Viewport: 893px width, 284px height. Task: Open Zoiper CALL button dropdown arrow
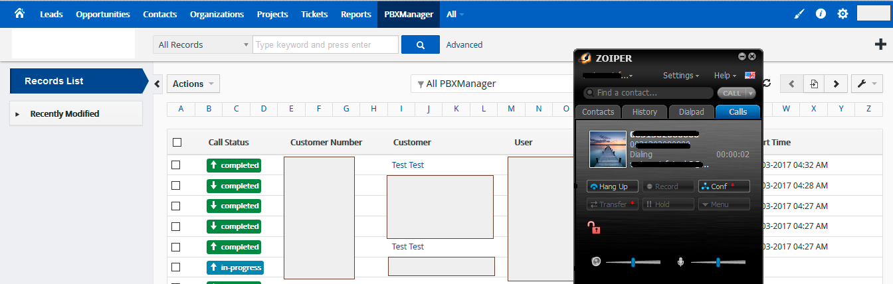pyautogui.click(x=751, y=93)
